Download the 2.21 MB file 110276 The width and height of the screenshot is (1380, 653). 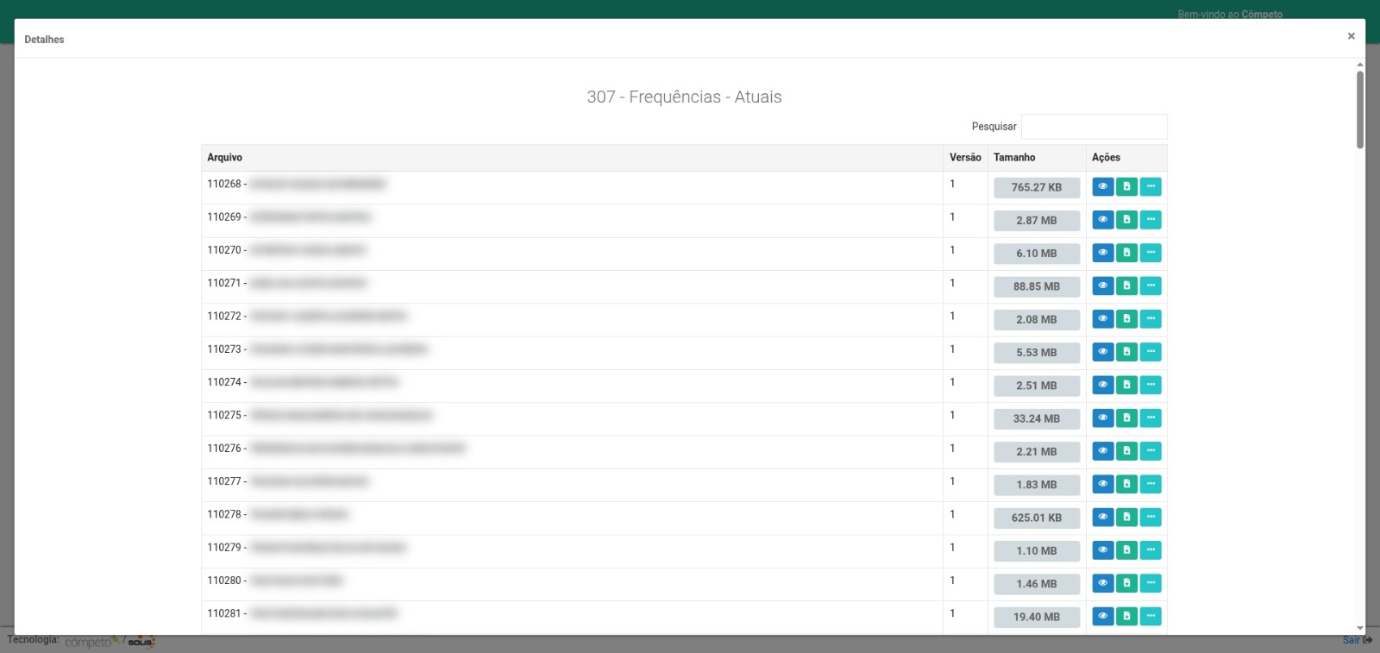click(1126, 451)
